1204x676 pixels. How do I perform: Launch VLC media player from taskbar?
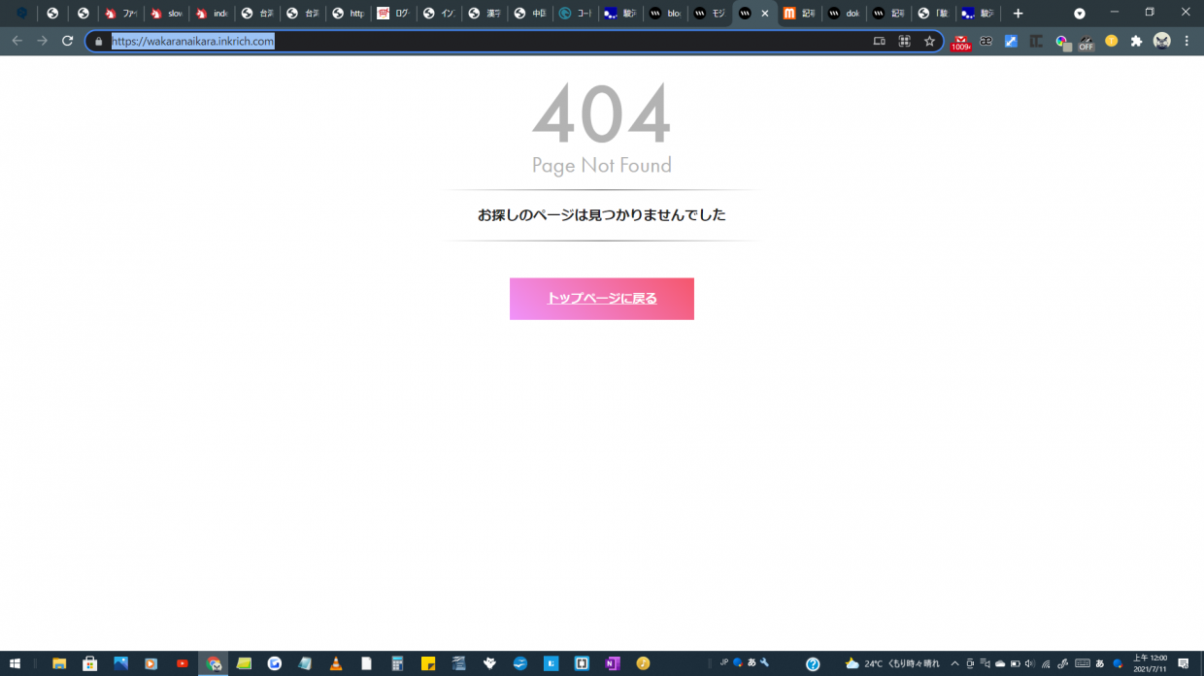point(336,663)
